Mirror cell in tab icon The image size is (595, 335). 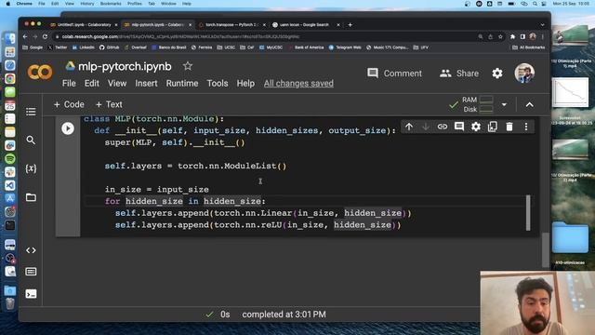click(493, 127)
